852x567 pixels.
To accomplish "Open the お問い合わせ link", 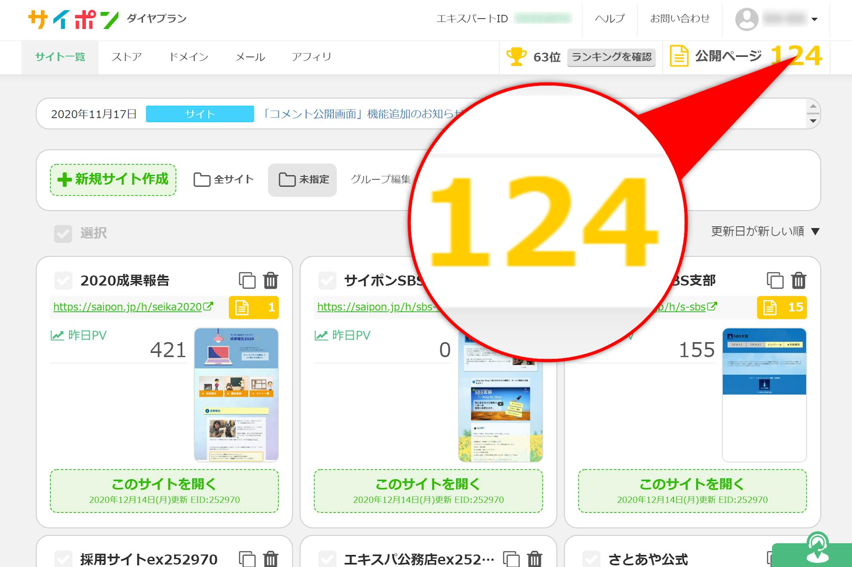I will click(x=680, y=18).
